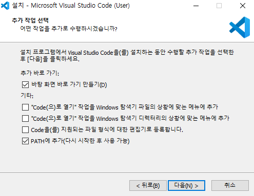The height and width of the screenshot is (196, 254).
Task: Cancel setup with the 취소 button
Action: (230, 185)
